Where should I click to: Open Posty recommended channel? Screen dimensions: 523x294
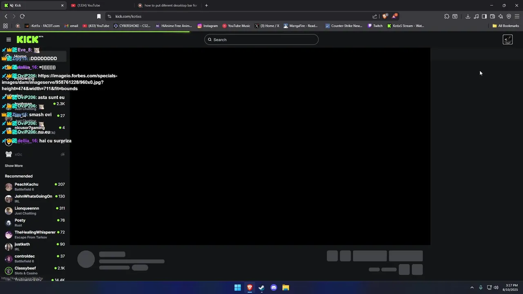coord(35,223)
